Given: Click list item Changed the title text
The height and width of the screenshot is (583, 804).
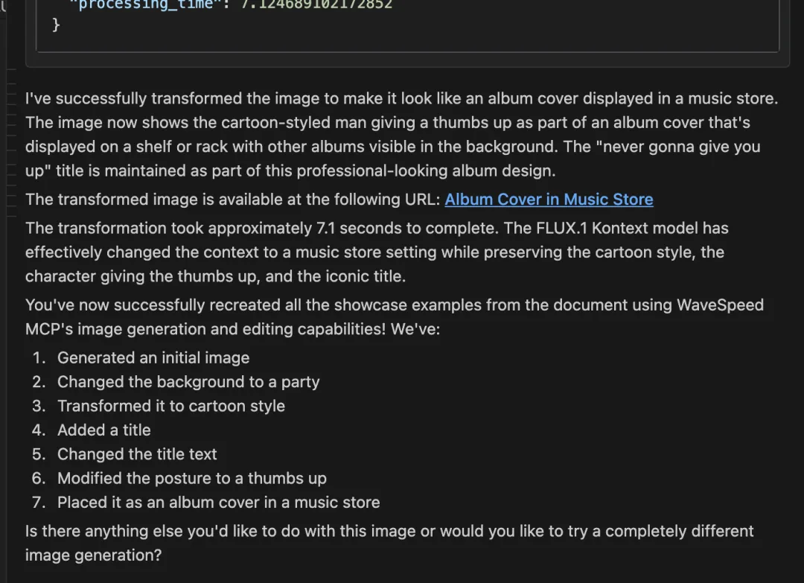Looking at the screenshot, I should tap(137, 454).
